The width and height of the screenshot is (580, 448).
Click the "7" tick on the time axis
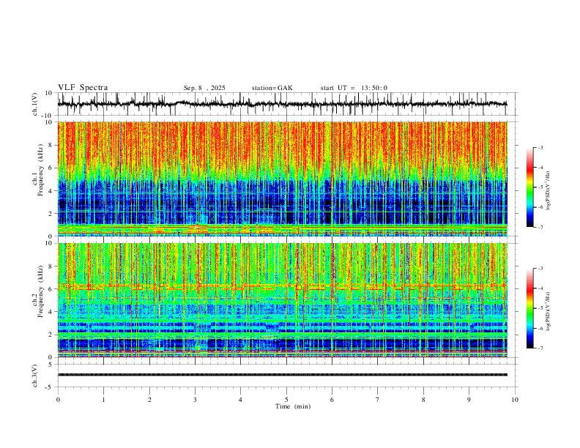click(x=378, y=400)
